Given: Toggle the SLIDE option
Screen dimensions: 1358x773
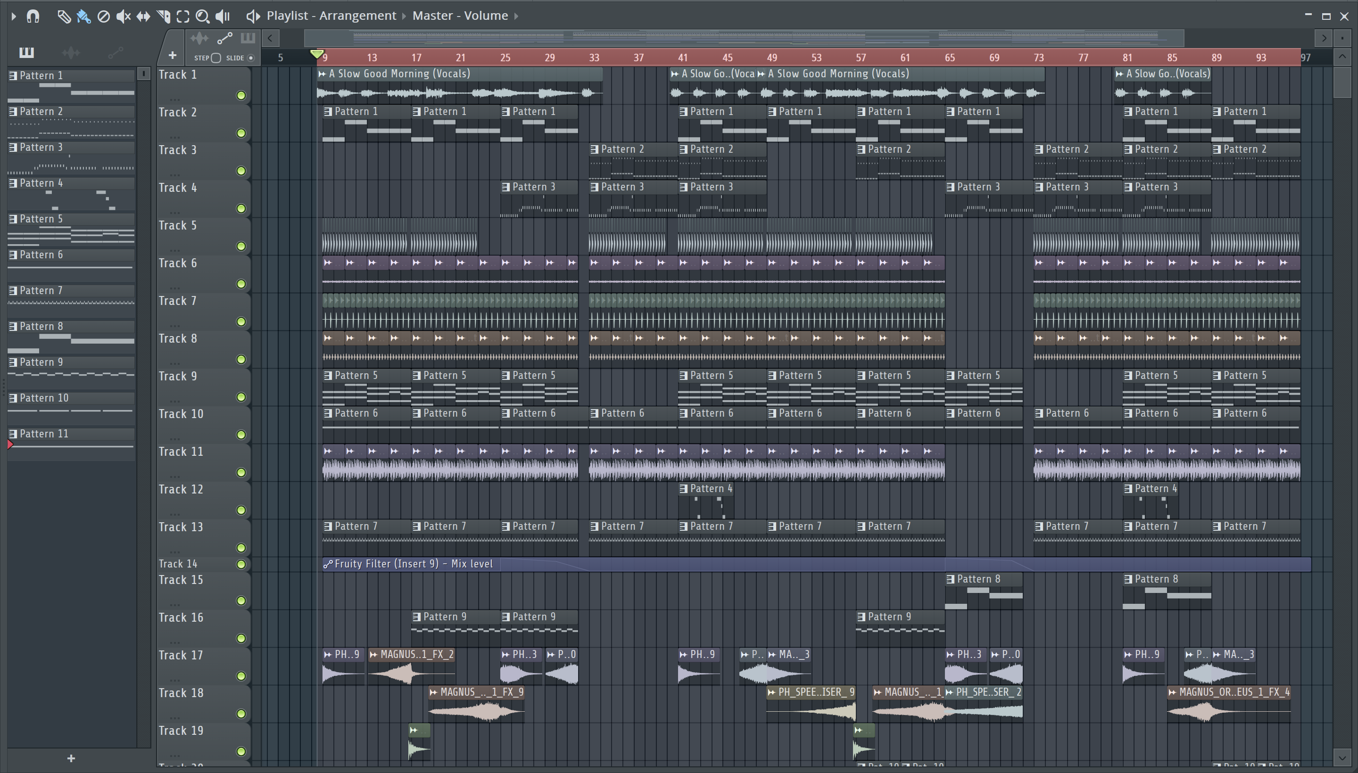Looking at the screenshot, I should point(251,58).
